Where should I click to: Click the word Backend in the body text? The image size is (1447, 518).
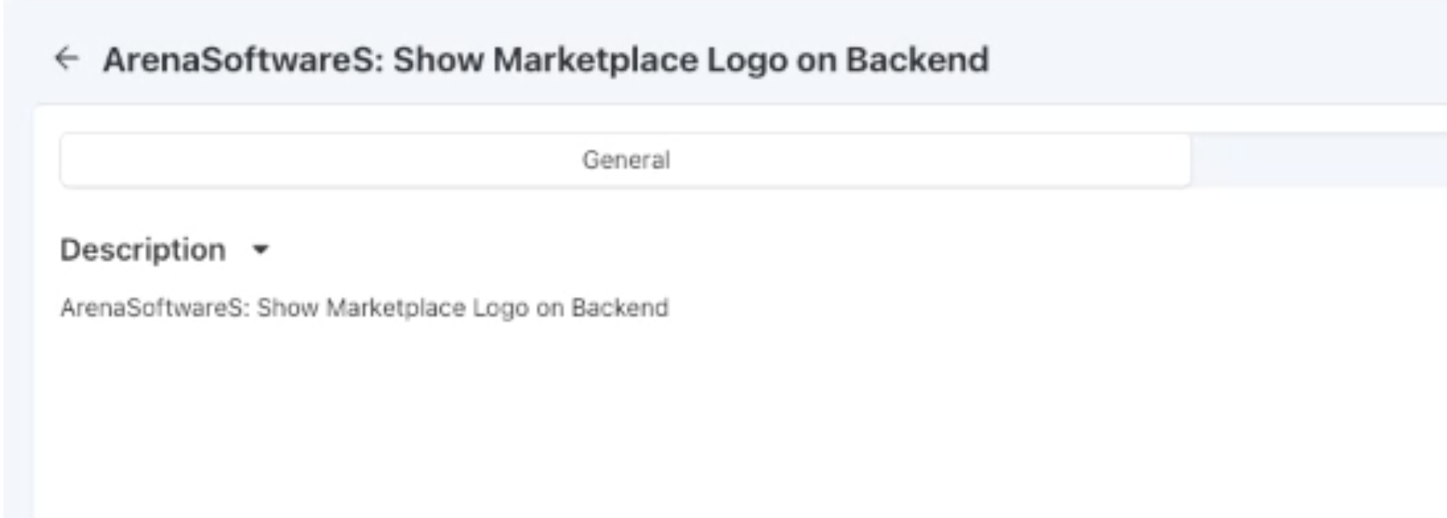point(620,308)
